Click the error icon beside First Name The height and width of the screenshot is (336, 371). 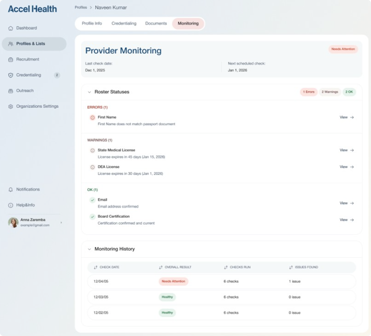[x=92, y=117]
